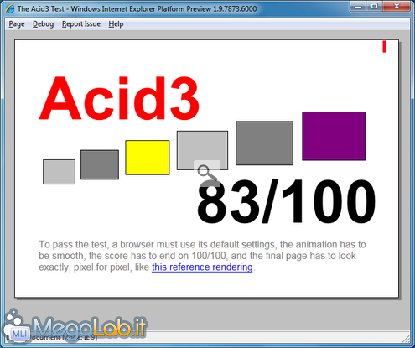Close the Platform Preview window
This screenshot has width=415, height=348.
[397, 6]
